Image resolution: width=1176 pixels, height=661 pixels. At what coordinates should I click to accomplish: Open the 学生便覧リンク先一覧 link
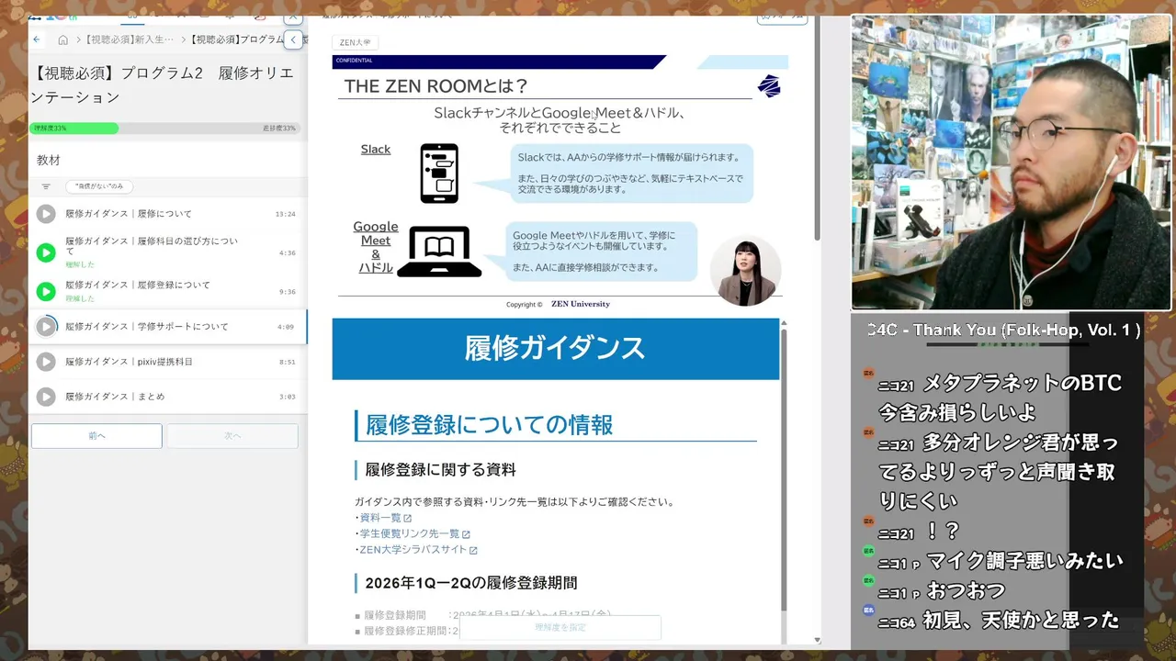409,533
